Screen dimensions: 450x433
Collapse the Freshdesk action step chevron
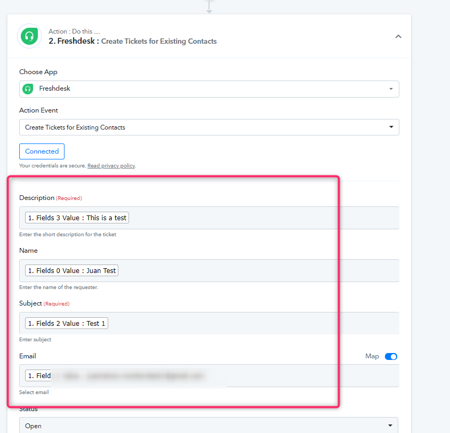(x=398, y=36)
